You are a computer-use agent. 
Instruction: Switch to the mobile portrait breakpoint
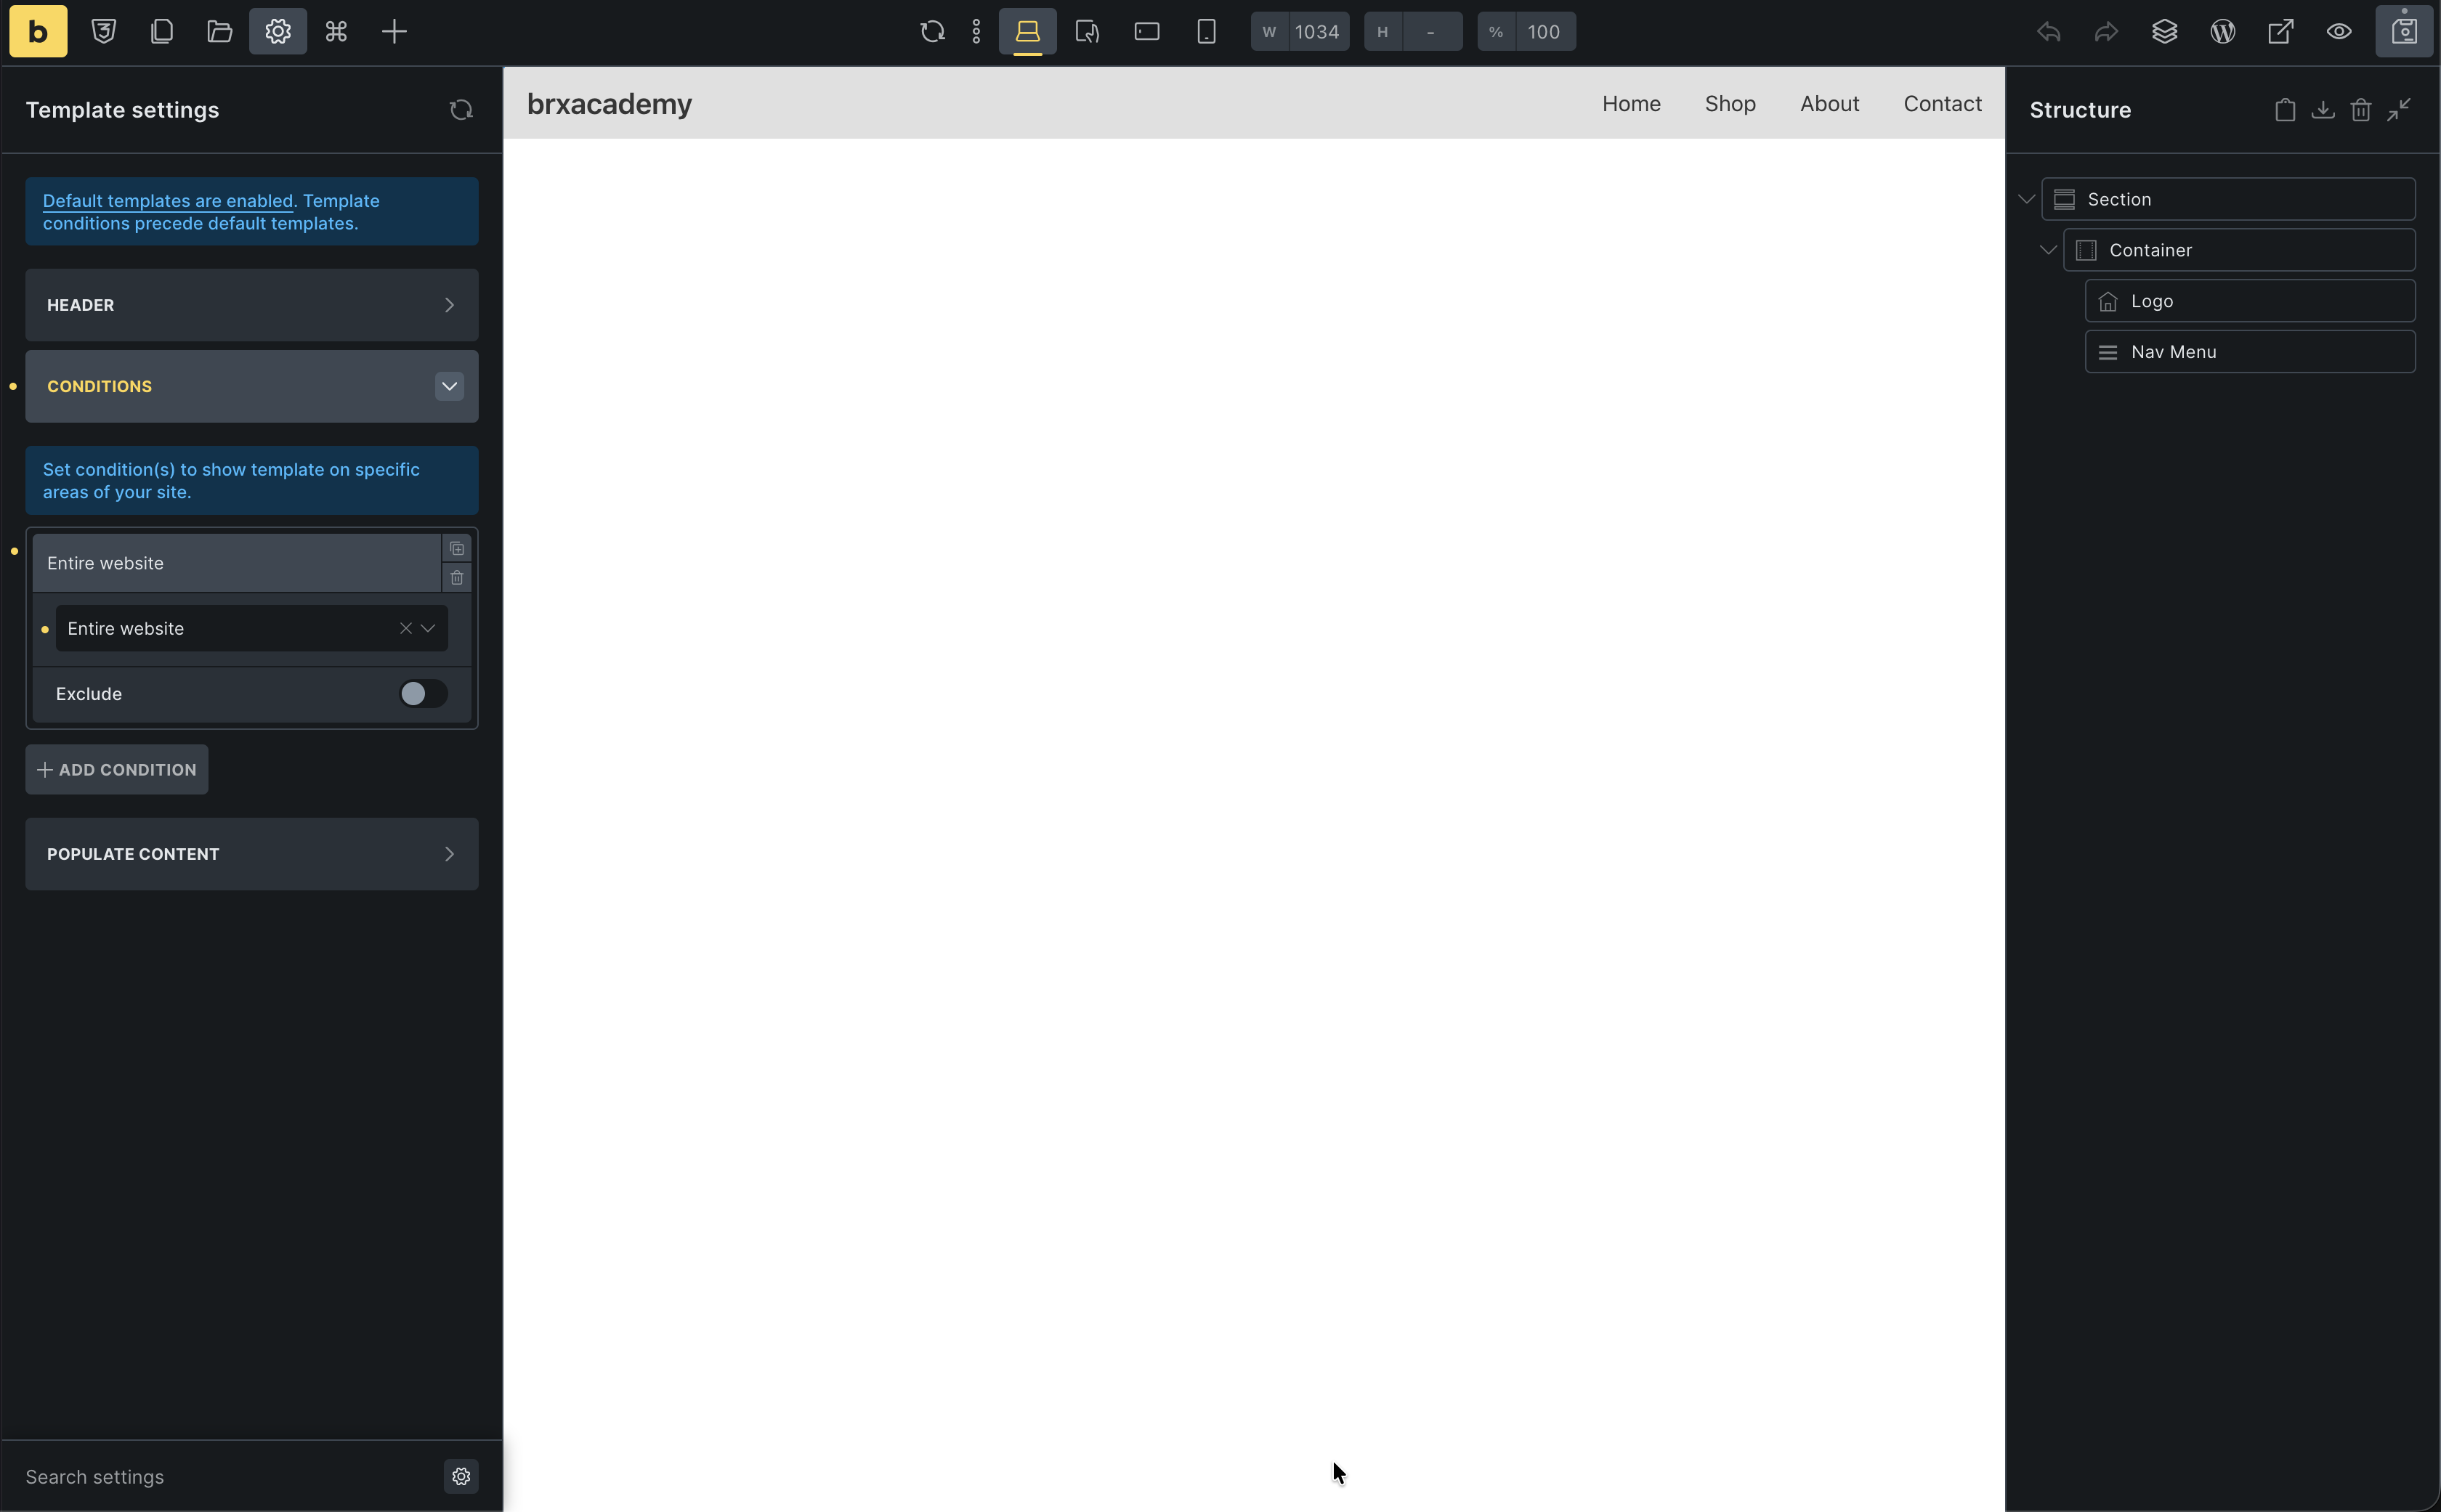(x=1207, y=31)
